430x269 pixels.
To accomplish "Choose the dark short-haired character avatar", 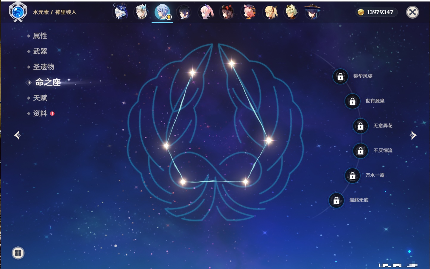I will [184, 12].
